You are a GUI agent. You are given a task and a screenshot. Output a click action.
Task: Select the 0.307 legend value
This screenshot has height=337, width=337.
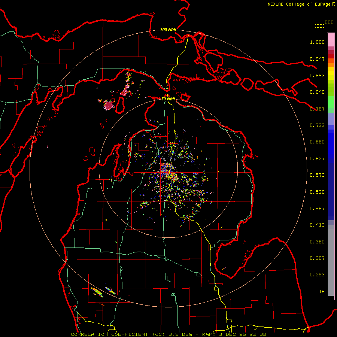click(x=317, y=258)
